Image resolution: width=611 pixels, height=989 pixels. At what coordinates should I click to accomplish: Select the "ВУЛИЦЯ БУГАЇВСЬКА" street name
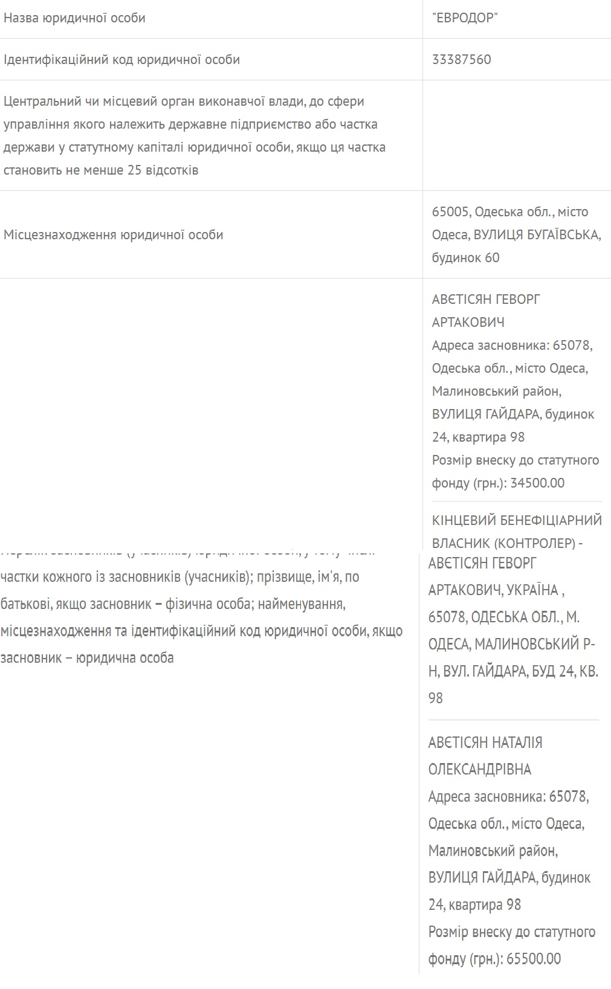click(537, 235)
